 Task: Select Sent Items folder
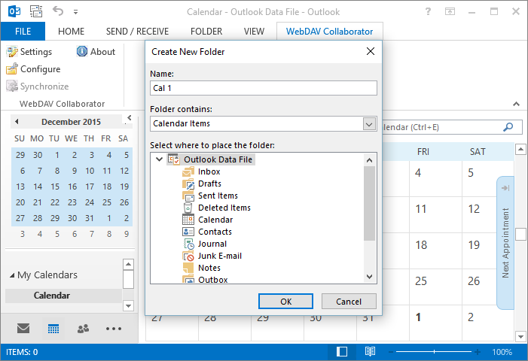pos(218,196)
